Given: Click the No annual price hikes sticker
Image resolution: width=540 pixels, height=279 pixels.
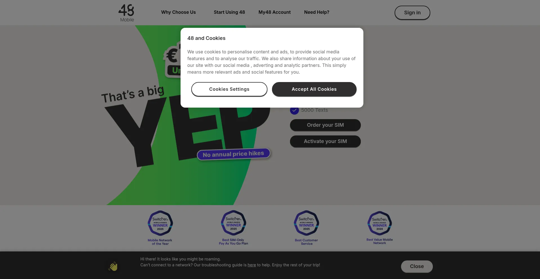Looking at the screenshot, I should point(233,154).
